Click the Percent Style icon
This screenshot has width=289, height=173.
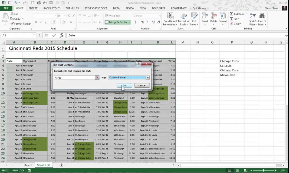tap(143, 22)
